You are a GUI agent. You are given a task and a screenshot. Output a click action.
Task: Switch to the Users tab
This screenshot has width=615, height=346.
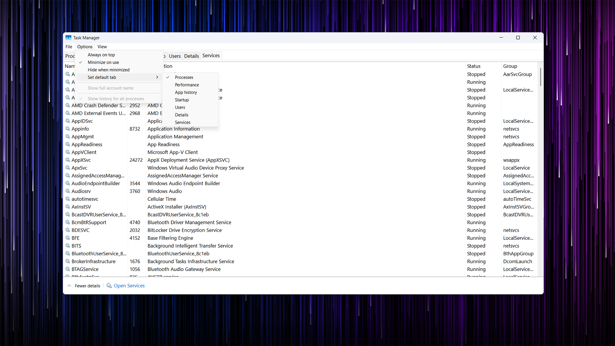pyautogui.click(x=175, y=56)
